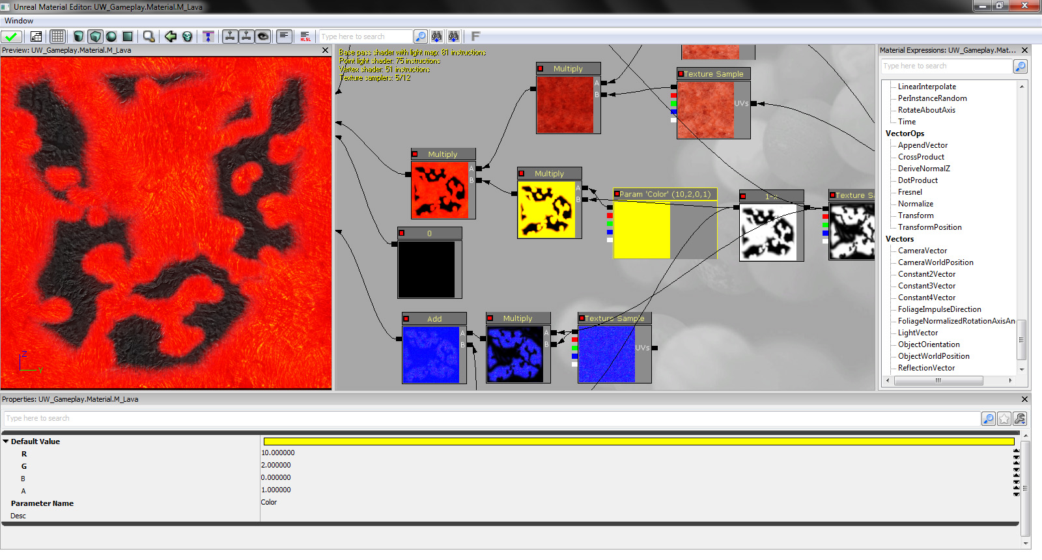Collapse the Default Value property group
Viewport: 1042px width, 560px height.
pyautogui.click(x=6, y=441)
